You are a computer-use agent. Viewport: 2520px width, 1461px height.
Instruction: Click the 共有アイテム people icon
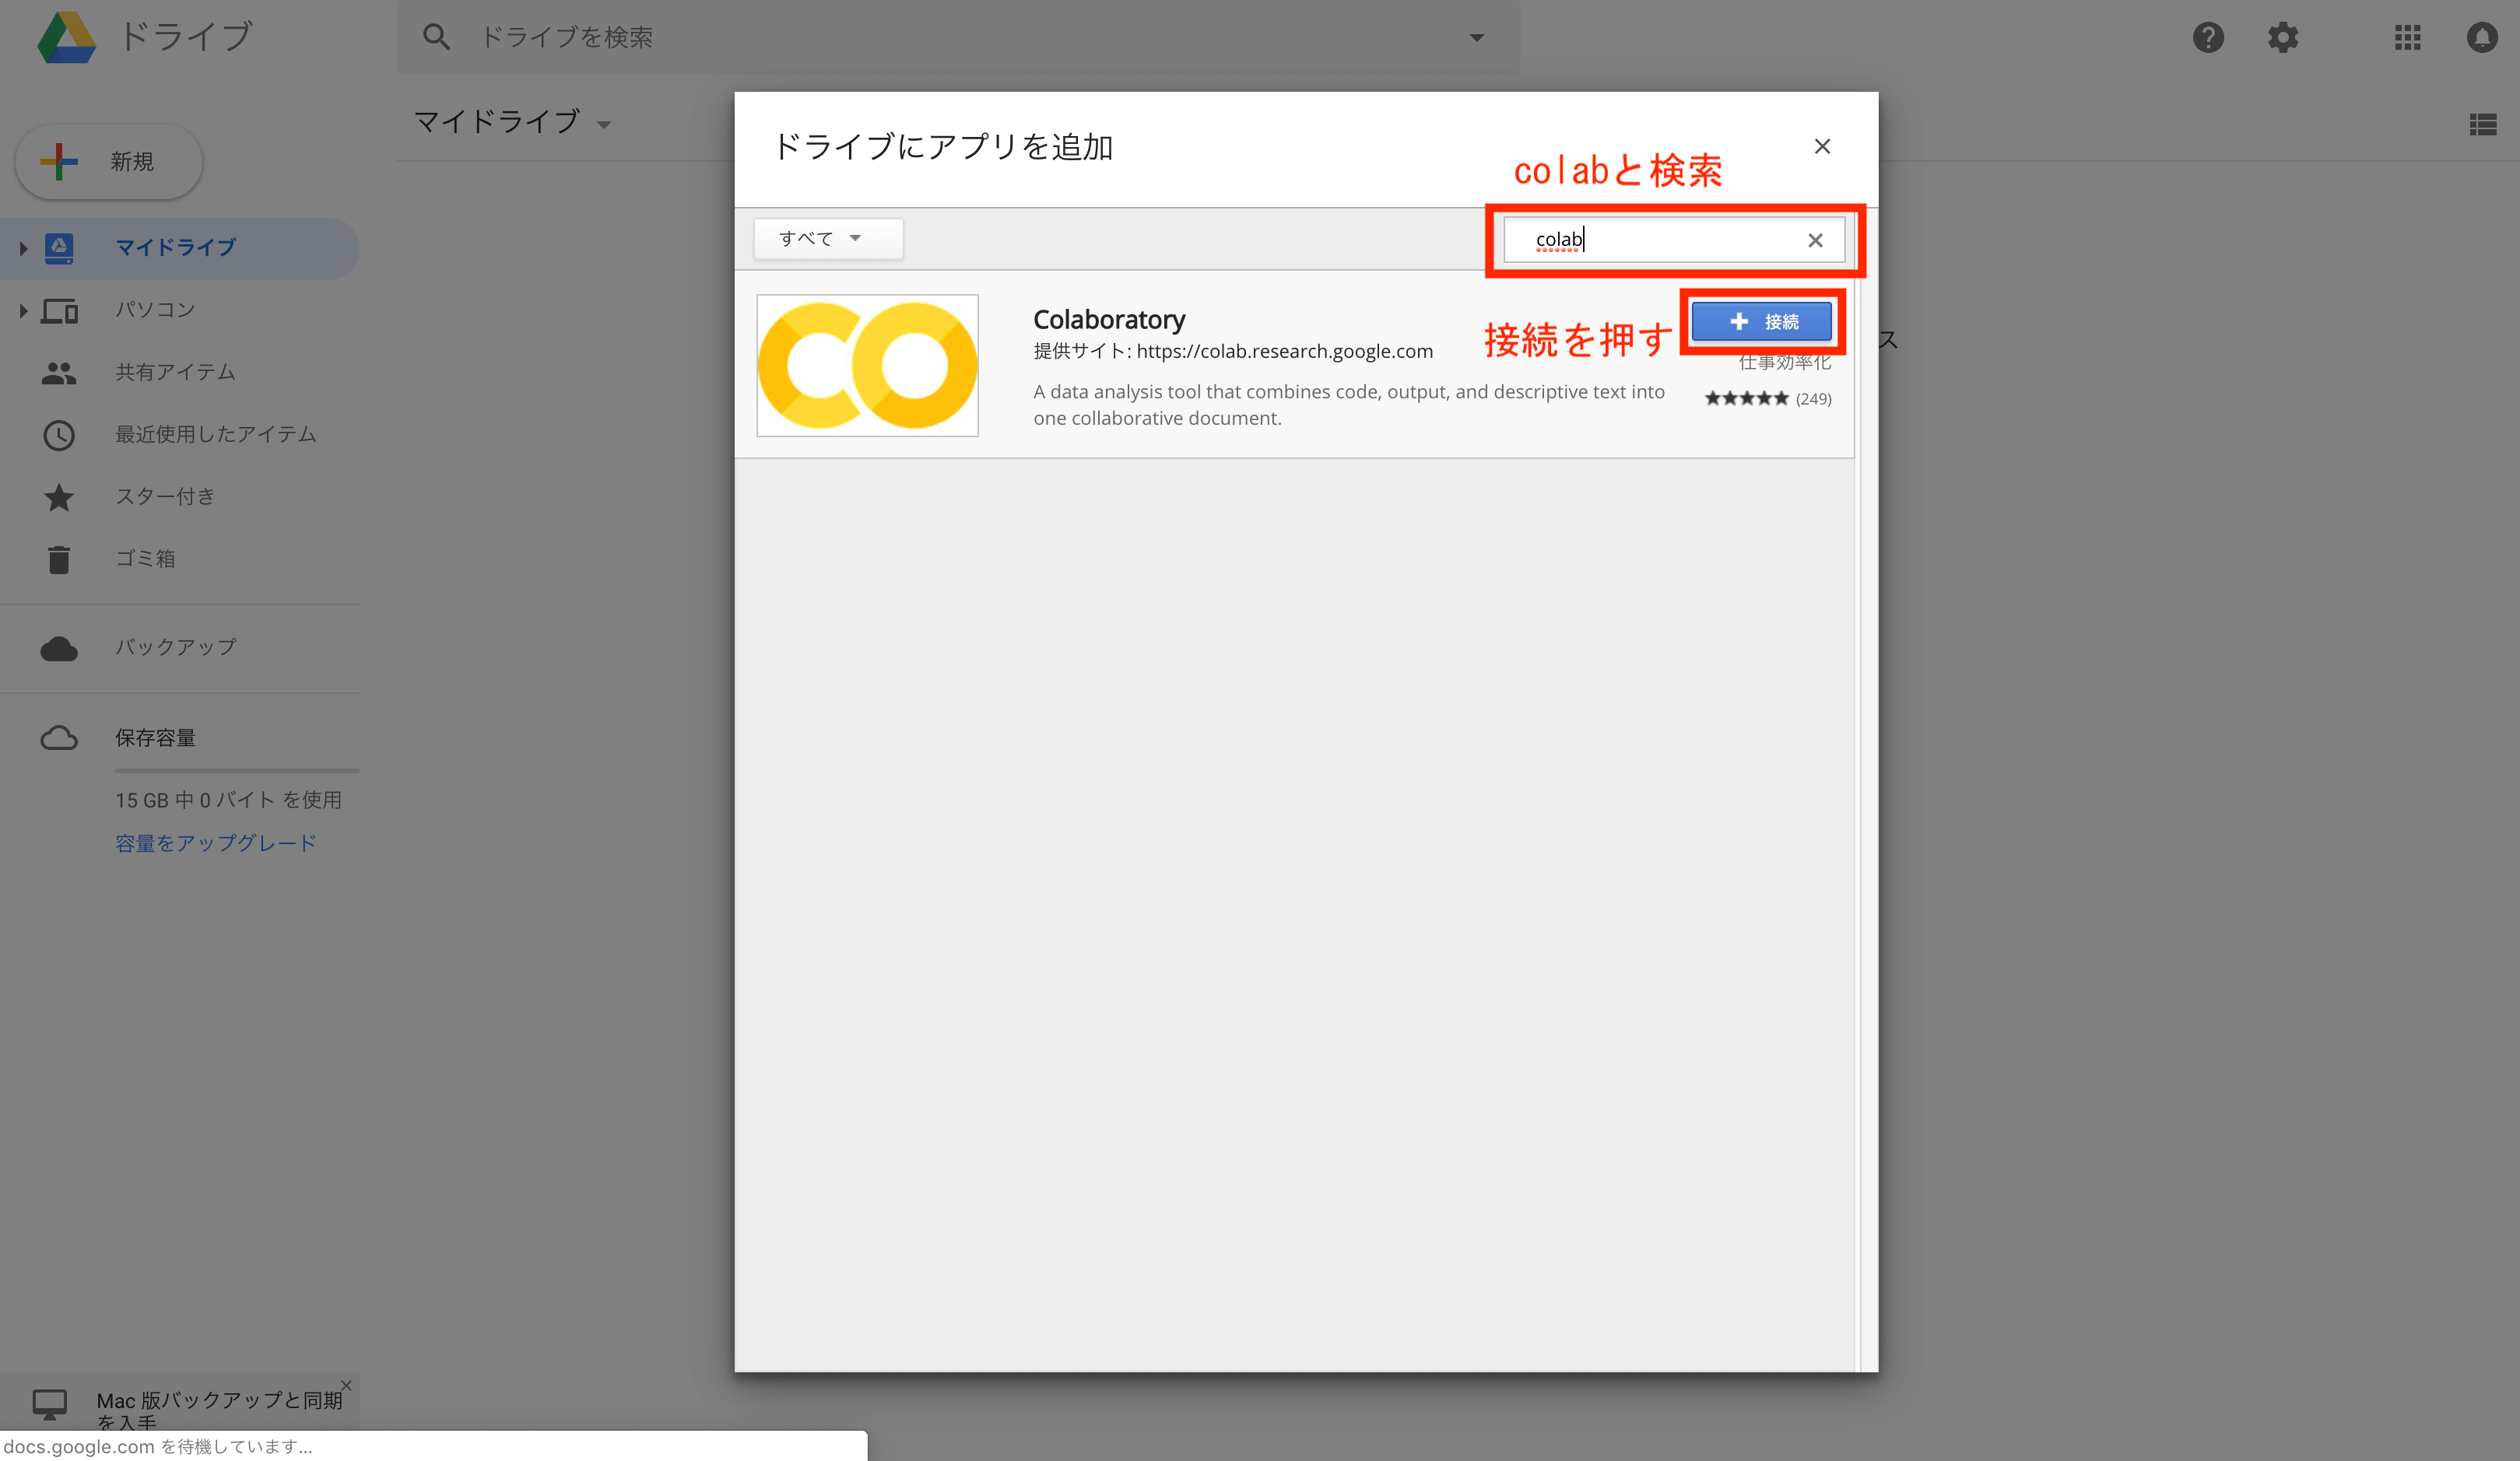click(59, 373)
